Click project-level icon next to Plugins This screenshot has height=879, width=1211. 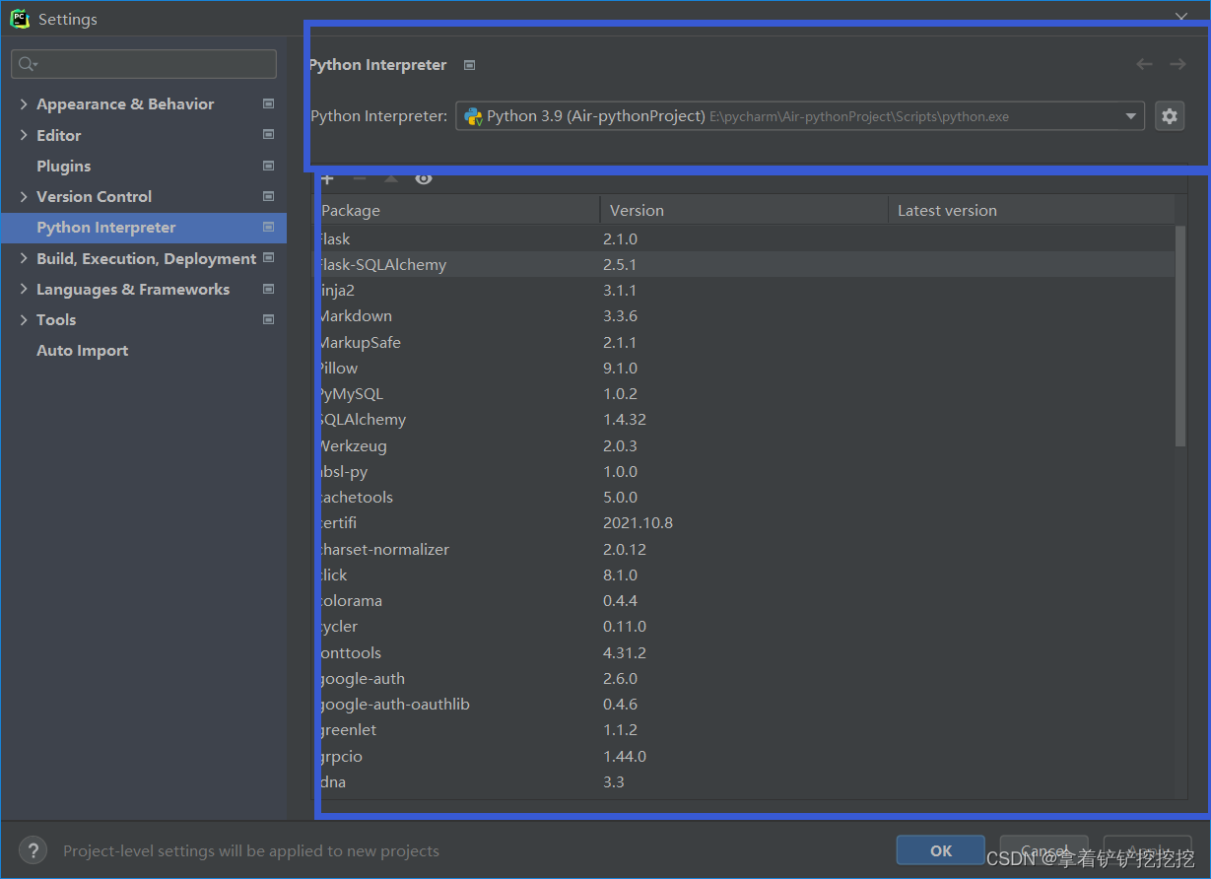(269, 166)
